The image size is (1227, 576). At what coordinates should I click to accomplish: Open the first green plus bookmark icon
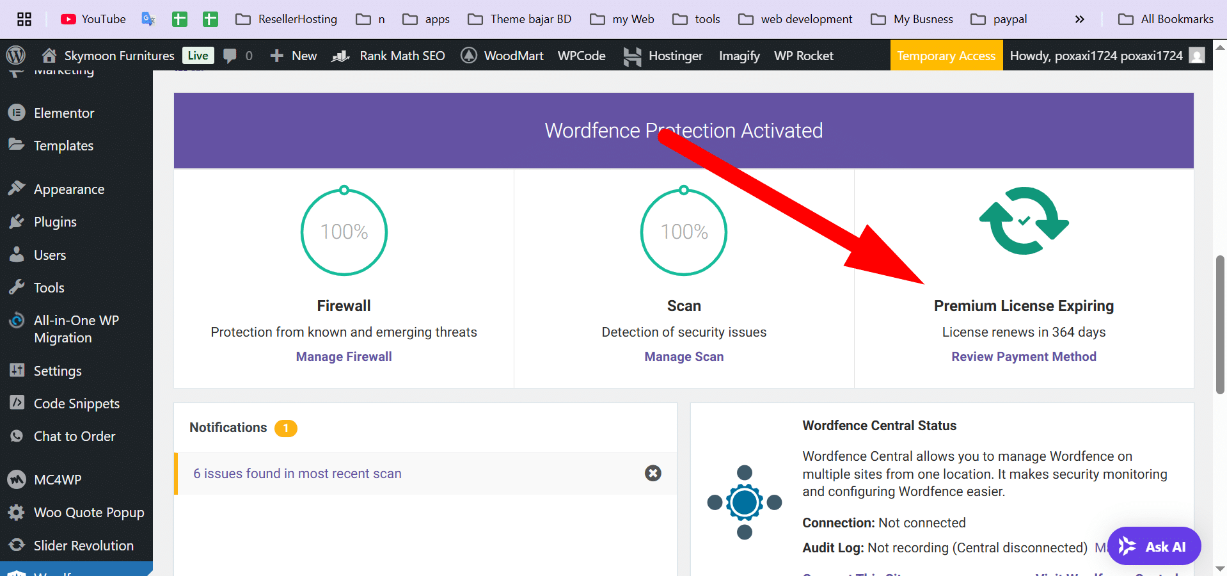[x=180, y=19]
